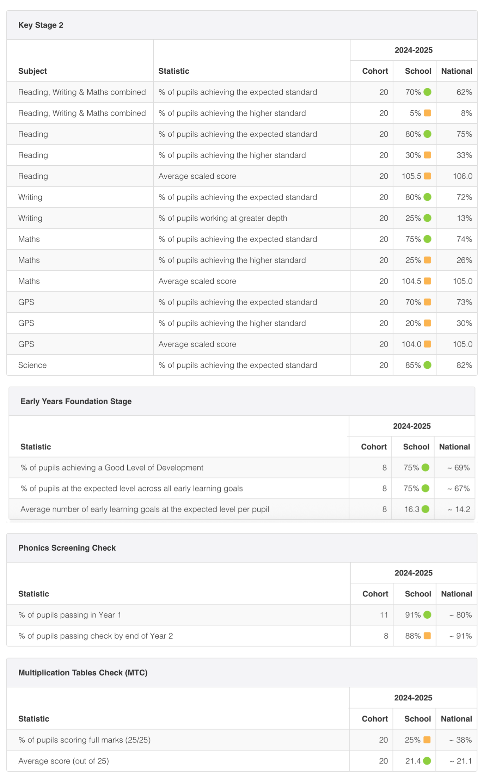
Task: Click orange square beside Maths average scaled score 104.5
Action: (x=427, y=281)
